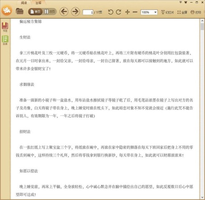Open the skin shirt icon menu
Viewport: 205px width, 200px height.
tap(186, 2)
